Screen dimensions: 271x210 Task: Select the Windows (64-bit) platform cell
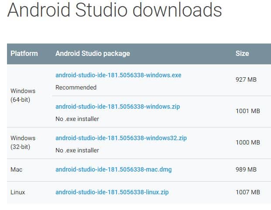click(23, 95)
